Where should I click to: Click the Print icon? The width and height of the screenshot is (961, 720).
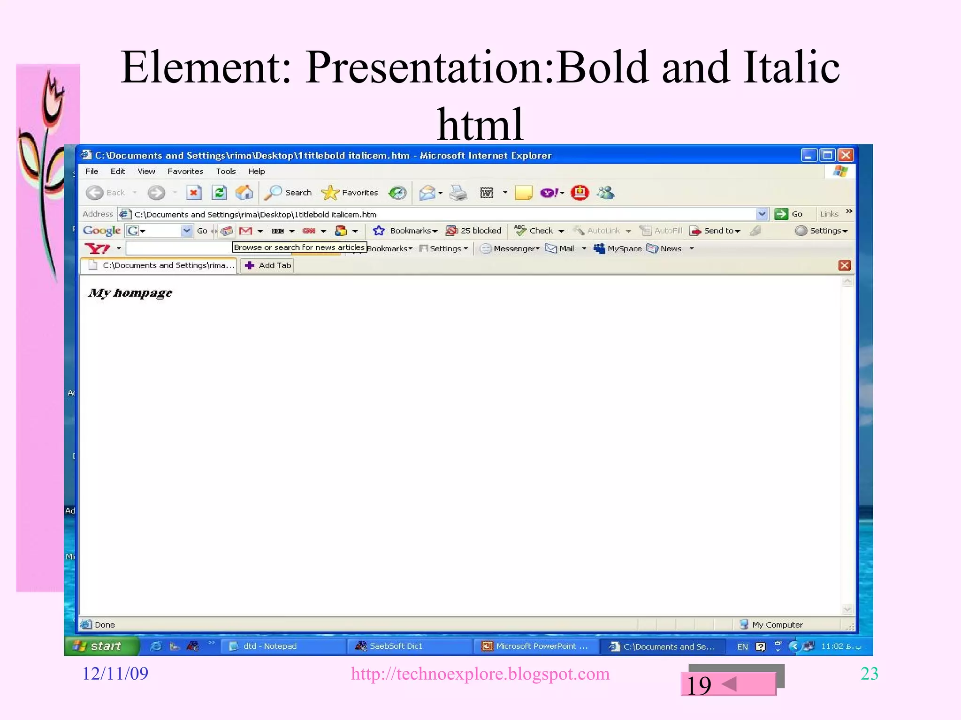458,193
